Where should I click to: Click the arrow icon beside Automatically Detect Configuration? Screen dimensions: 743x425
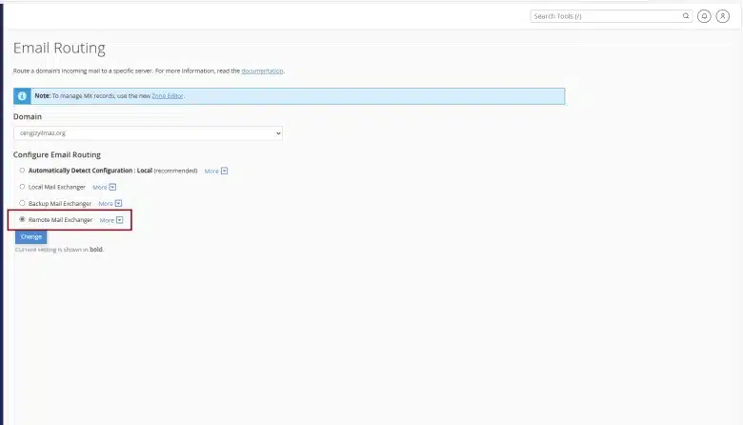click(x=224, y=172)
